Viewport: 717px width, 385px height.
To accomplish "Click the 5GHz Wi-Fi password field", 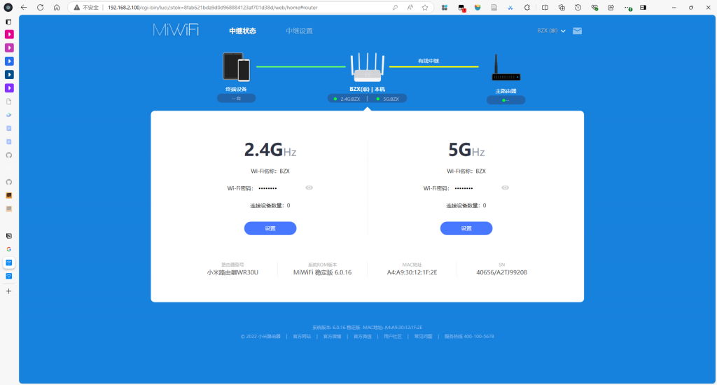I will (x=475, y=188).
